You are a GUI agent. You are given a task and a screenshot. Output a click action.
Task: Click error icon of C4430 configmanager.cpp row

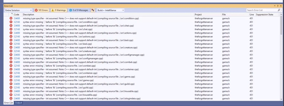(11, 55)
